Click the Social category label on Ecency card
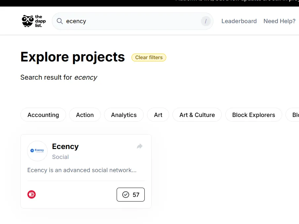This screenshot has height=224, width=299. [x=60, y=157]
